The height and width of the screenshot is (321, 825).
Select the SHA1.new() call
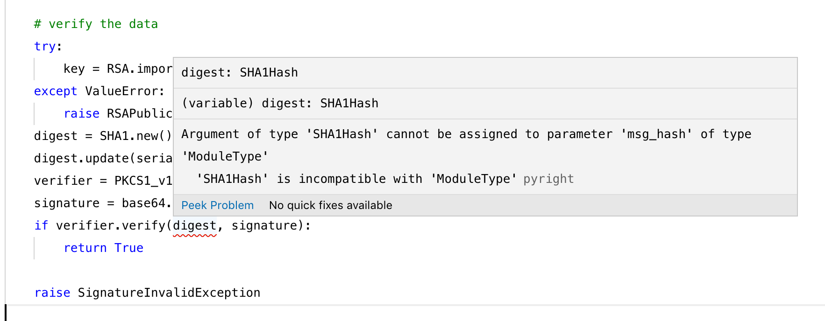131,136
